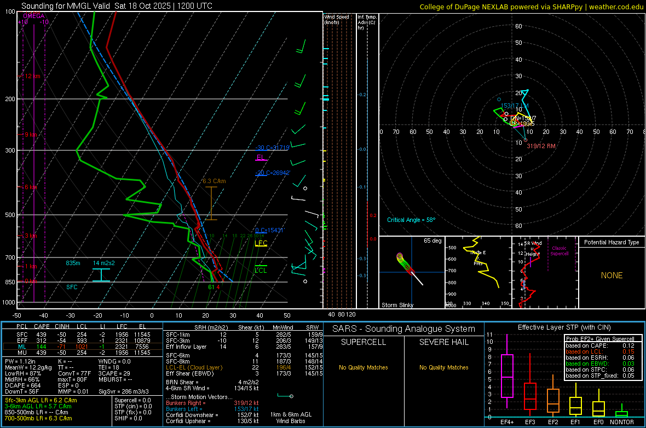Select the "Eff Shear (EBWD)" row
The width and height of the screenshot is (646, 428).
click(x=244, y=373)
